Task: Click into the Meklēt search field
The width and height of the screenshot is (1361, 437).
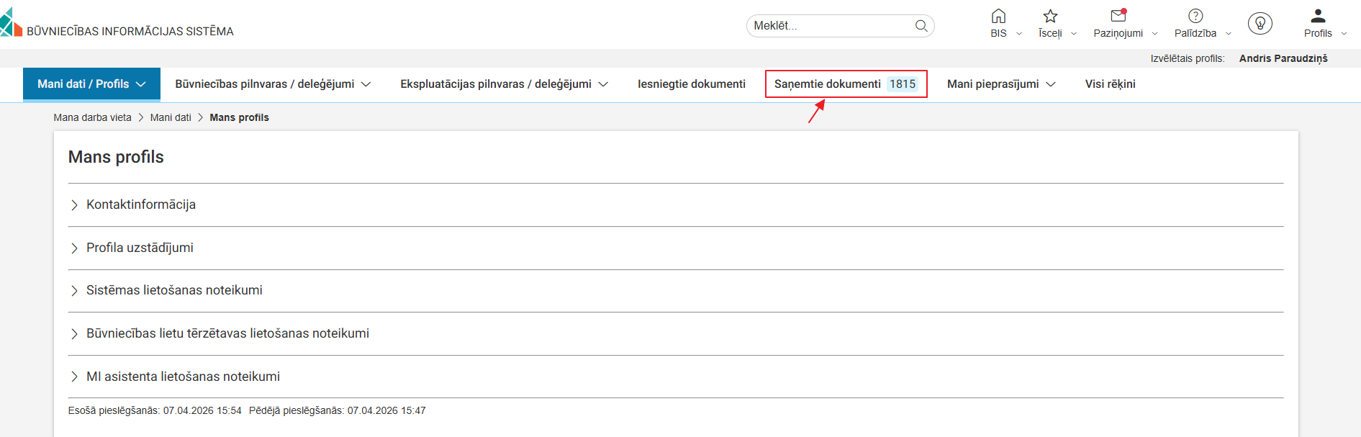Action: [x=828, y=26]
